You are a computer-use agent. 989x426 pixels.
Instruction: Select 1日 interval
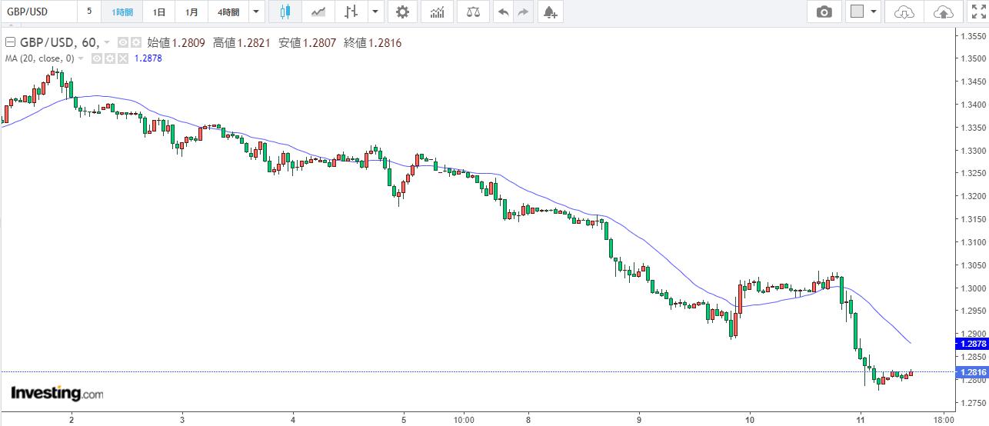[x=158, y=12]
